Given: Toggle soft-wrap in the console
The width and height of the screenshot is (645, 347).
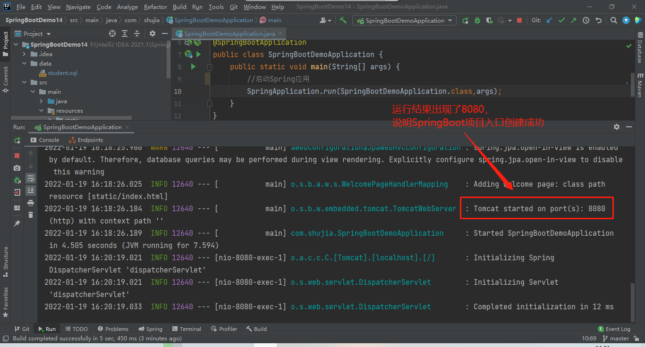Looking at the screenshot, I should 31,178.
